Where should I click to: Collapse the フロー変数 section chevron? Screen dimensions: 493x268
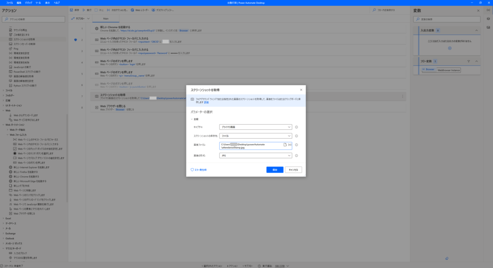click(x=476, y=61)
